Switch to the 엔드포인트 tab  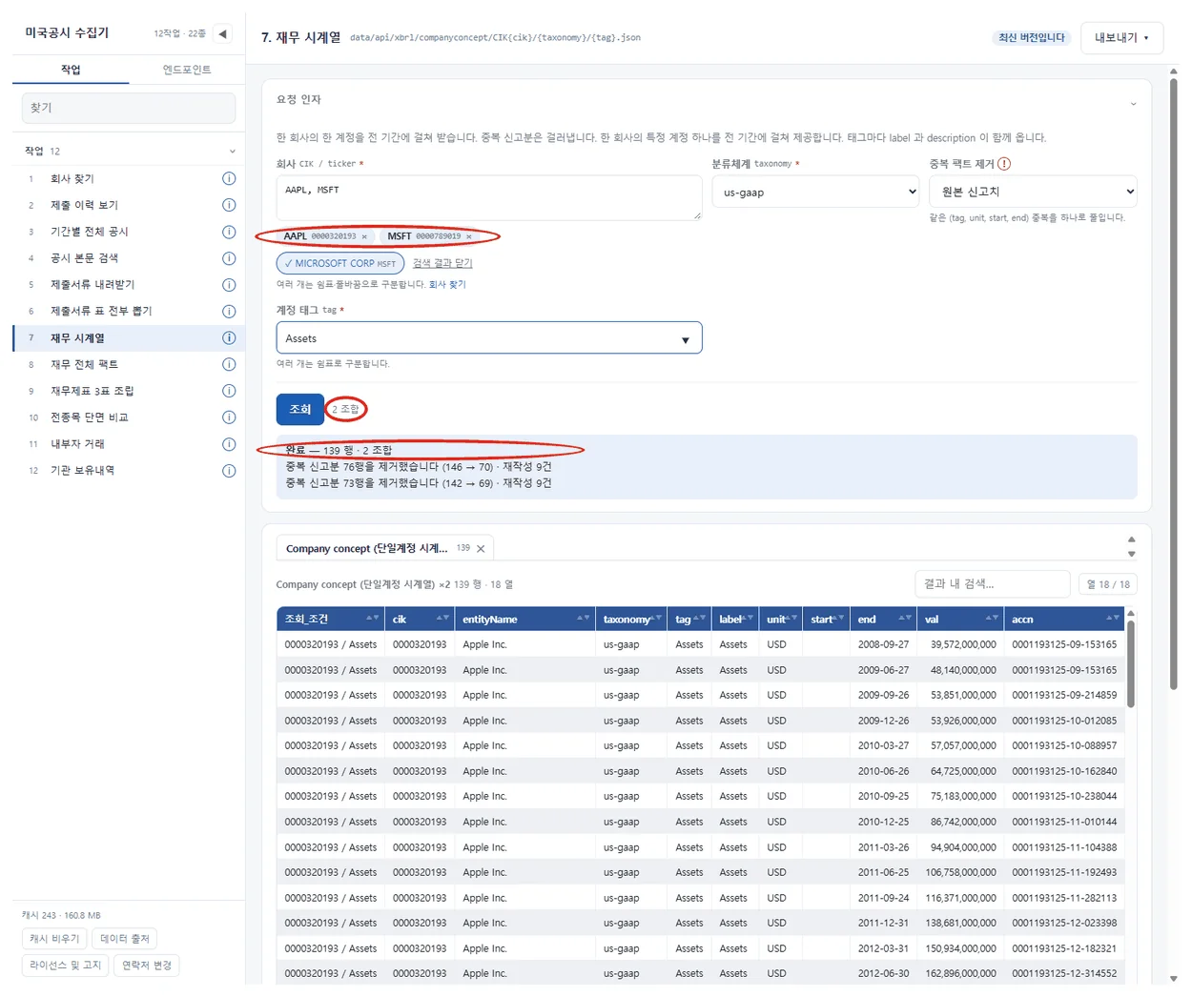click(x=187, y=70)
